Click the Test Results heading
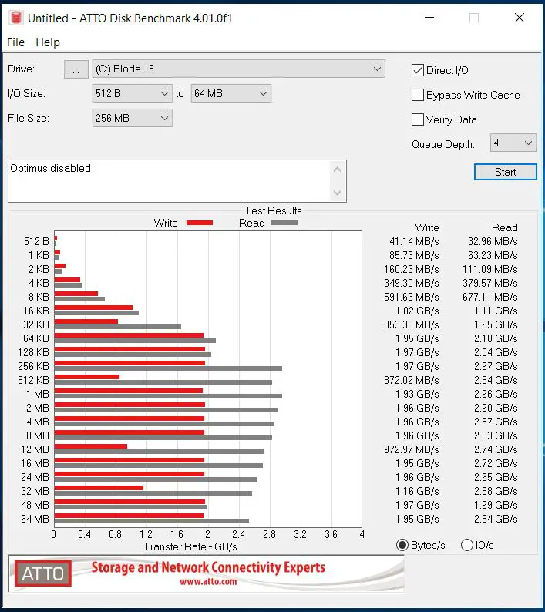Screen dimensions: 545x612 [x=273, y=210]
